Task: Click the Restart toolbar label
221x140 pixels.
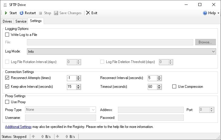Action: [30, 13]
